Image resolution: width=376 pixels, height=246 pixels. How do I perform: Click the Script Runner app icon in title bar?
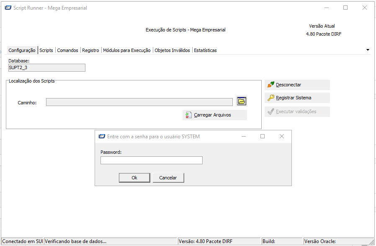[8, 8]
